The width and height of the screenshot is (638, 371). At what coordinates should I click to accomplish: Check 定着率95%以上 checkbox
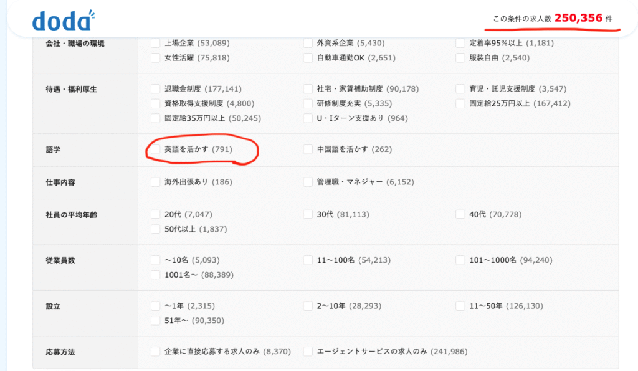460,43
